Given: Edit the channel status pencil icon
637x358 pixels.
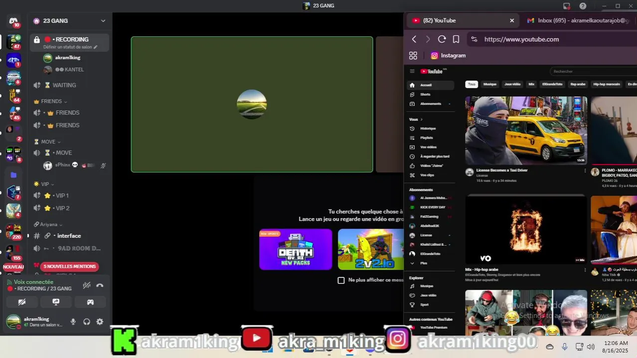Looking at the screenshot, I should click(x=95, y=47).
